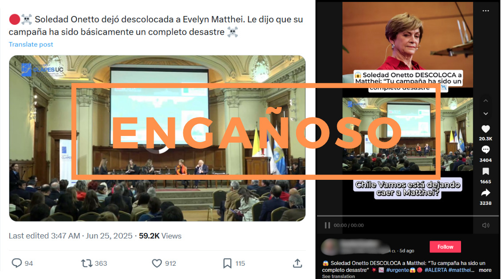Viewport: 501px width, 279px height.
Task: Follow the TikTok account
Action: click(445, 247)
